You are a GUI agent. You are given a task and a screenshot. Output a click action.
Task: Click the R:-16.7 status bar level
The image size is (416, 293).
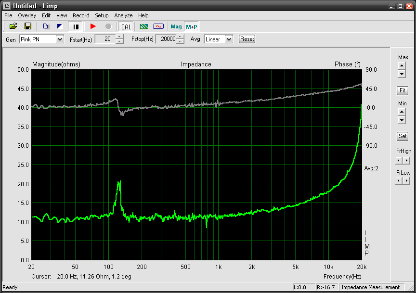(326, 287)
